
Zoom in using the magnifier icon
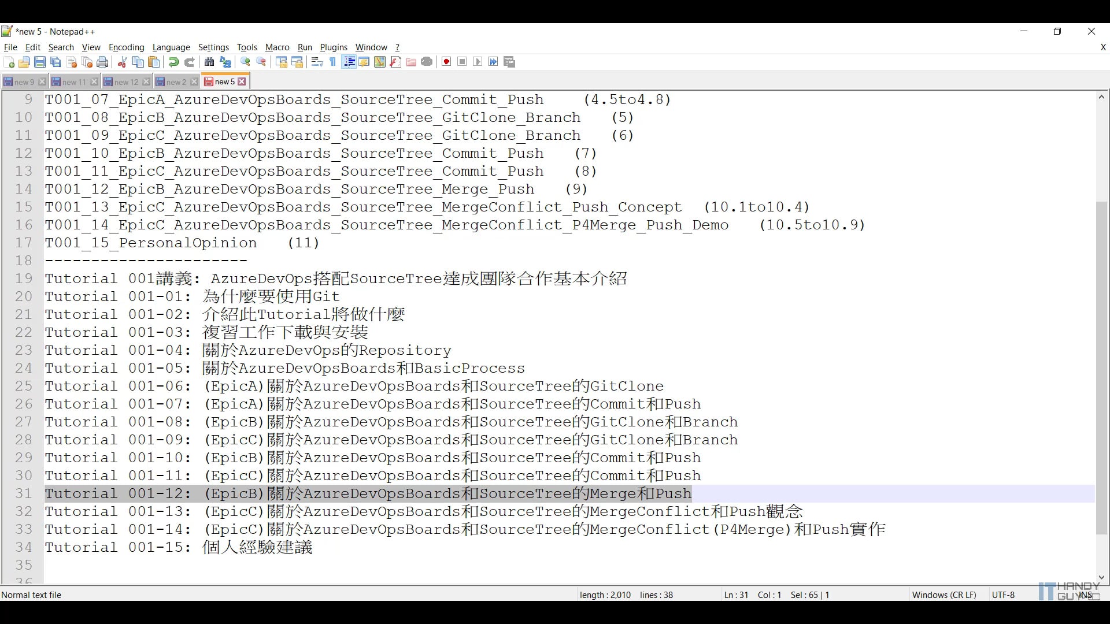tap(245, 62)
